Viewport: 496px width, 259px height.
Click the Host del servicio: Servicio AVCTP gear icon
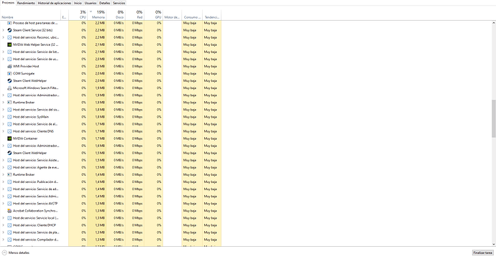click(9, 204)
